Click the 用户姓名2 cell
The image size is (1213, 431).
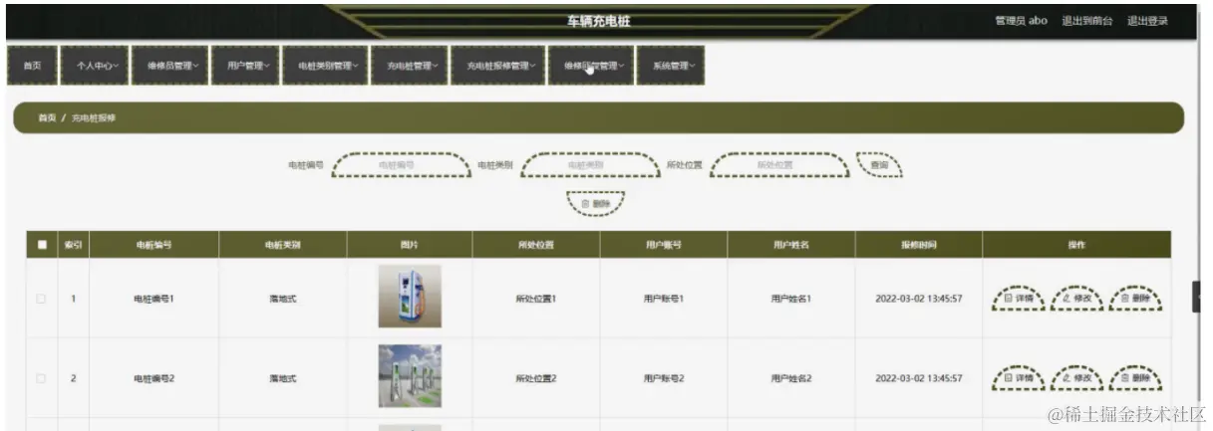pos(791,378)
